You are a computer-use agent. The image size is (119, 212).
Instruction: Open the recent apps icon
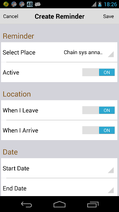coord(93,204)
